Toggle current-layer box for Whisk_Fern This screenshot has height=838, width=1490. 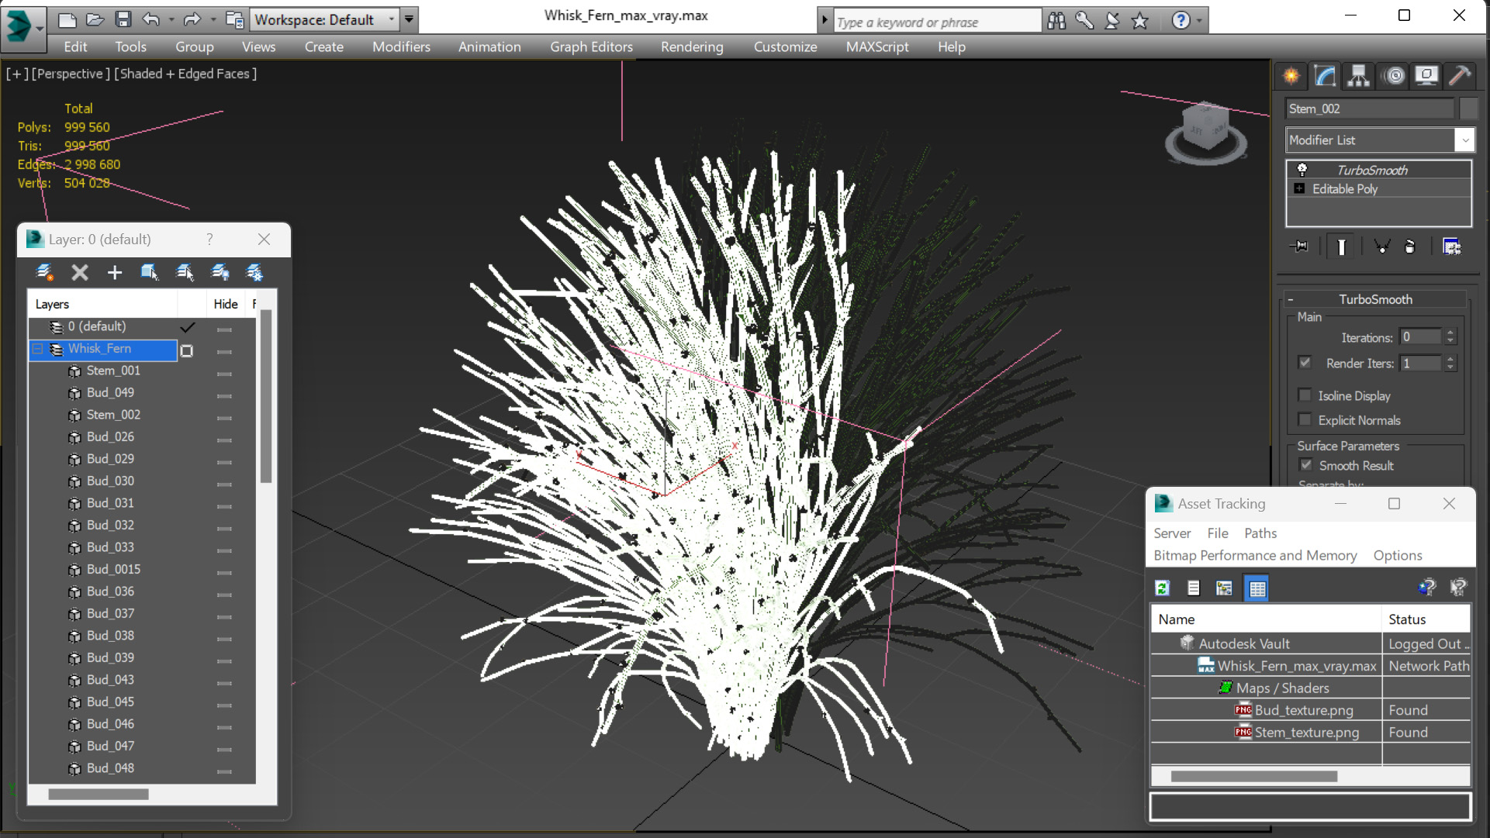tap(187, 351)
